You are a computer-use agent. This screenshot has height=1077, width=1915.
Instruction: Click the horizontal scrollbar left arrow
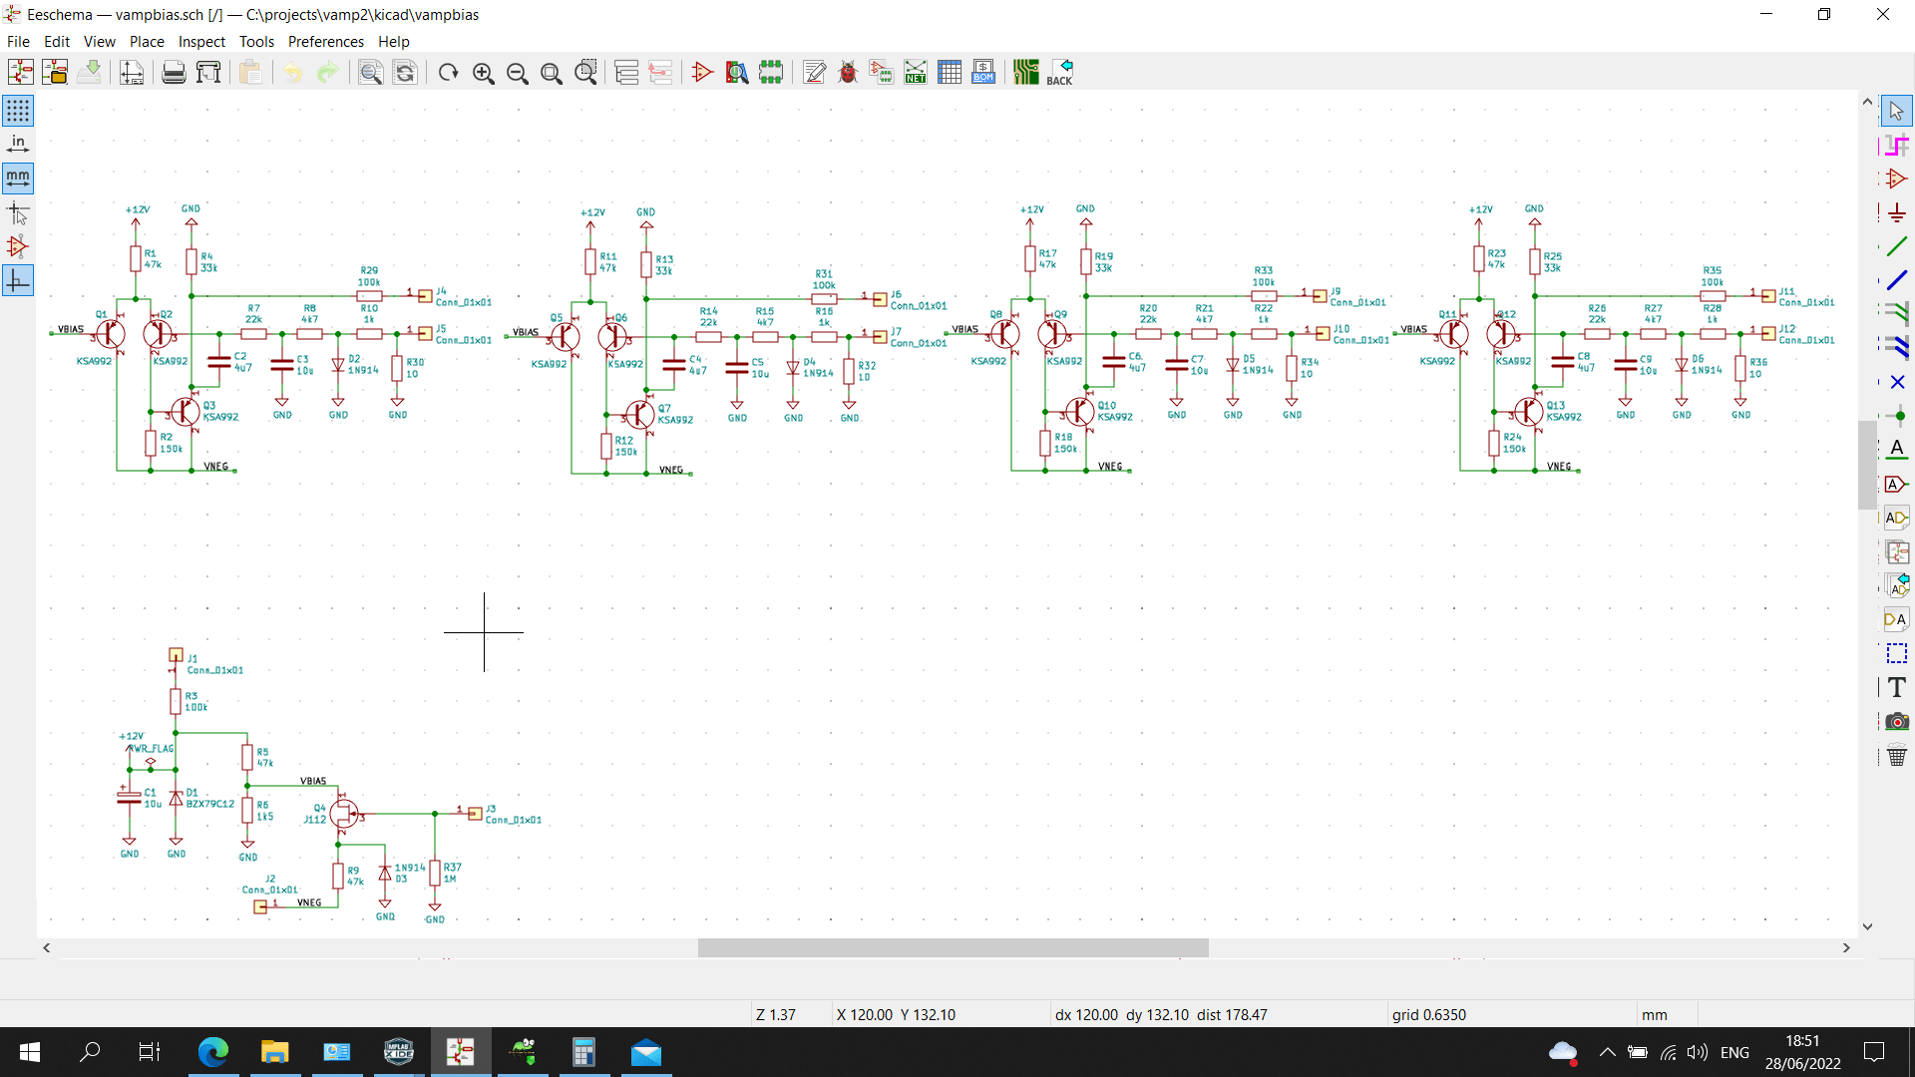click(47, 948)
